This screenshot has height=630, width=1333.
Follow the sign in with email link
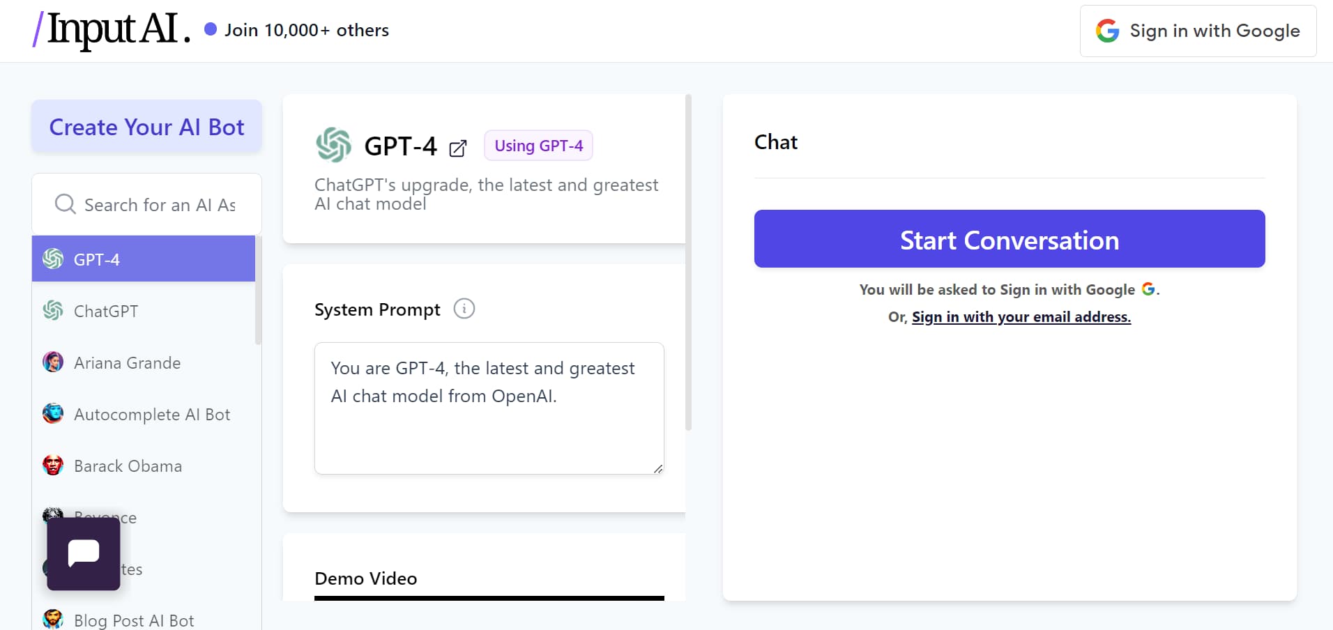[1021, 317]
